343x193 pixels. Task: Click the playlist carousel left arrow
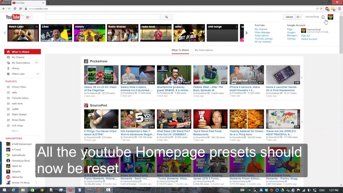pyautogui.click(x=5, y=33)
